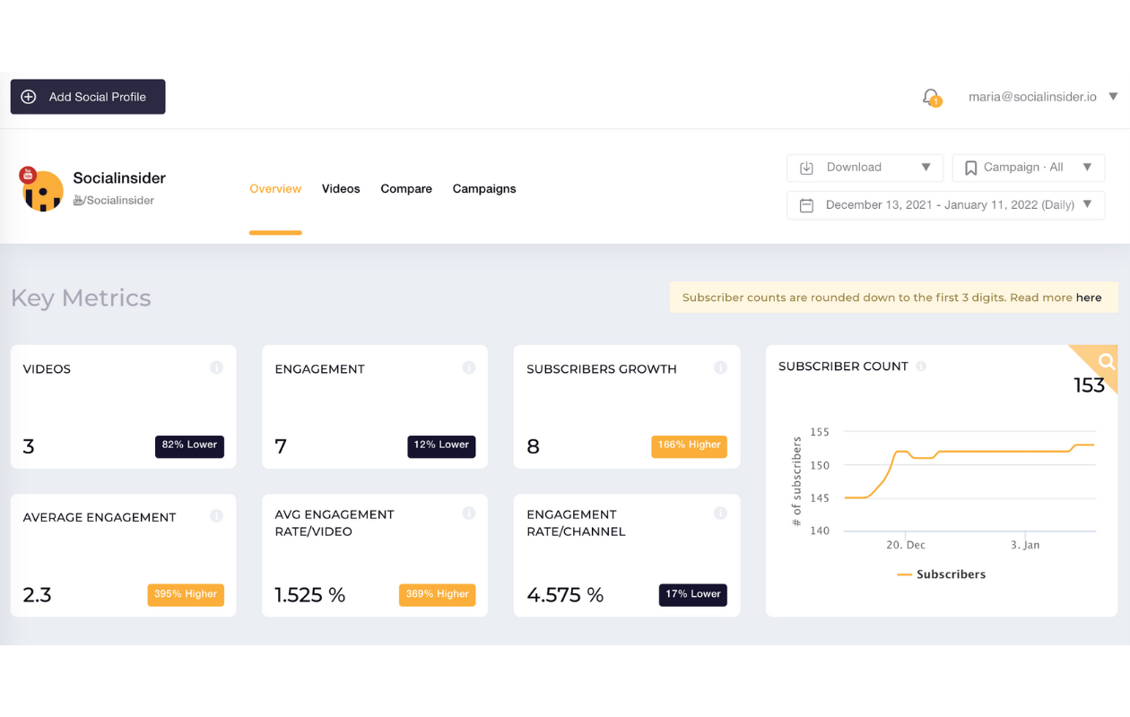Click the subscriber count value 153
The width and height of the screenshot is (1130, 717).
1089,385
